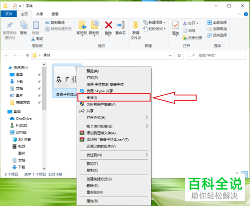Click the Edit (编辑) ribbon item
The width and height of the screenshot is (250, 206).
(189, 30)
